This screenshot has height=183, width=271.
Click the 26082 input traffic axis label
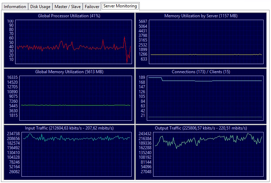14,172
